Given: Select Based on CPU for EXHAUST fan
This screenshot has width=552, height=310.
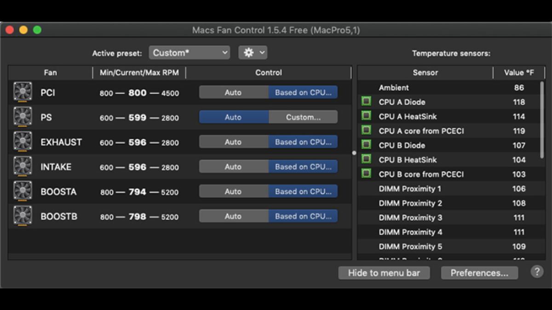Looking at the screenshot, I should 303,142.
